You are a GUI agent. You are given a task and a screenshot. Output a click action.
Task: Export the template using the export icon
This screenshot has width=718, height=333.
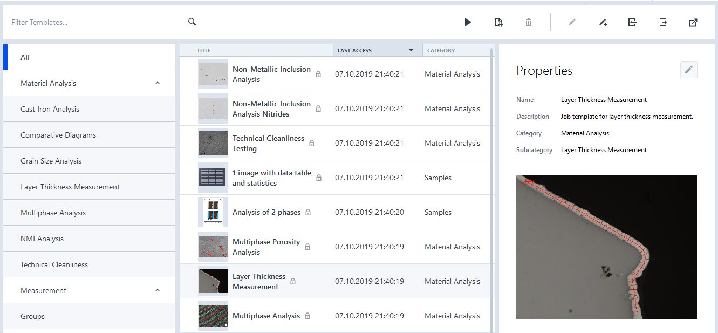(x=662, y=22)
